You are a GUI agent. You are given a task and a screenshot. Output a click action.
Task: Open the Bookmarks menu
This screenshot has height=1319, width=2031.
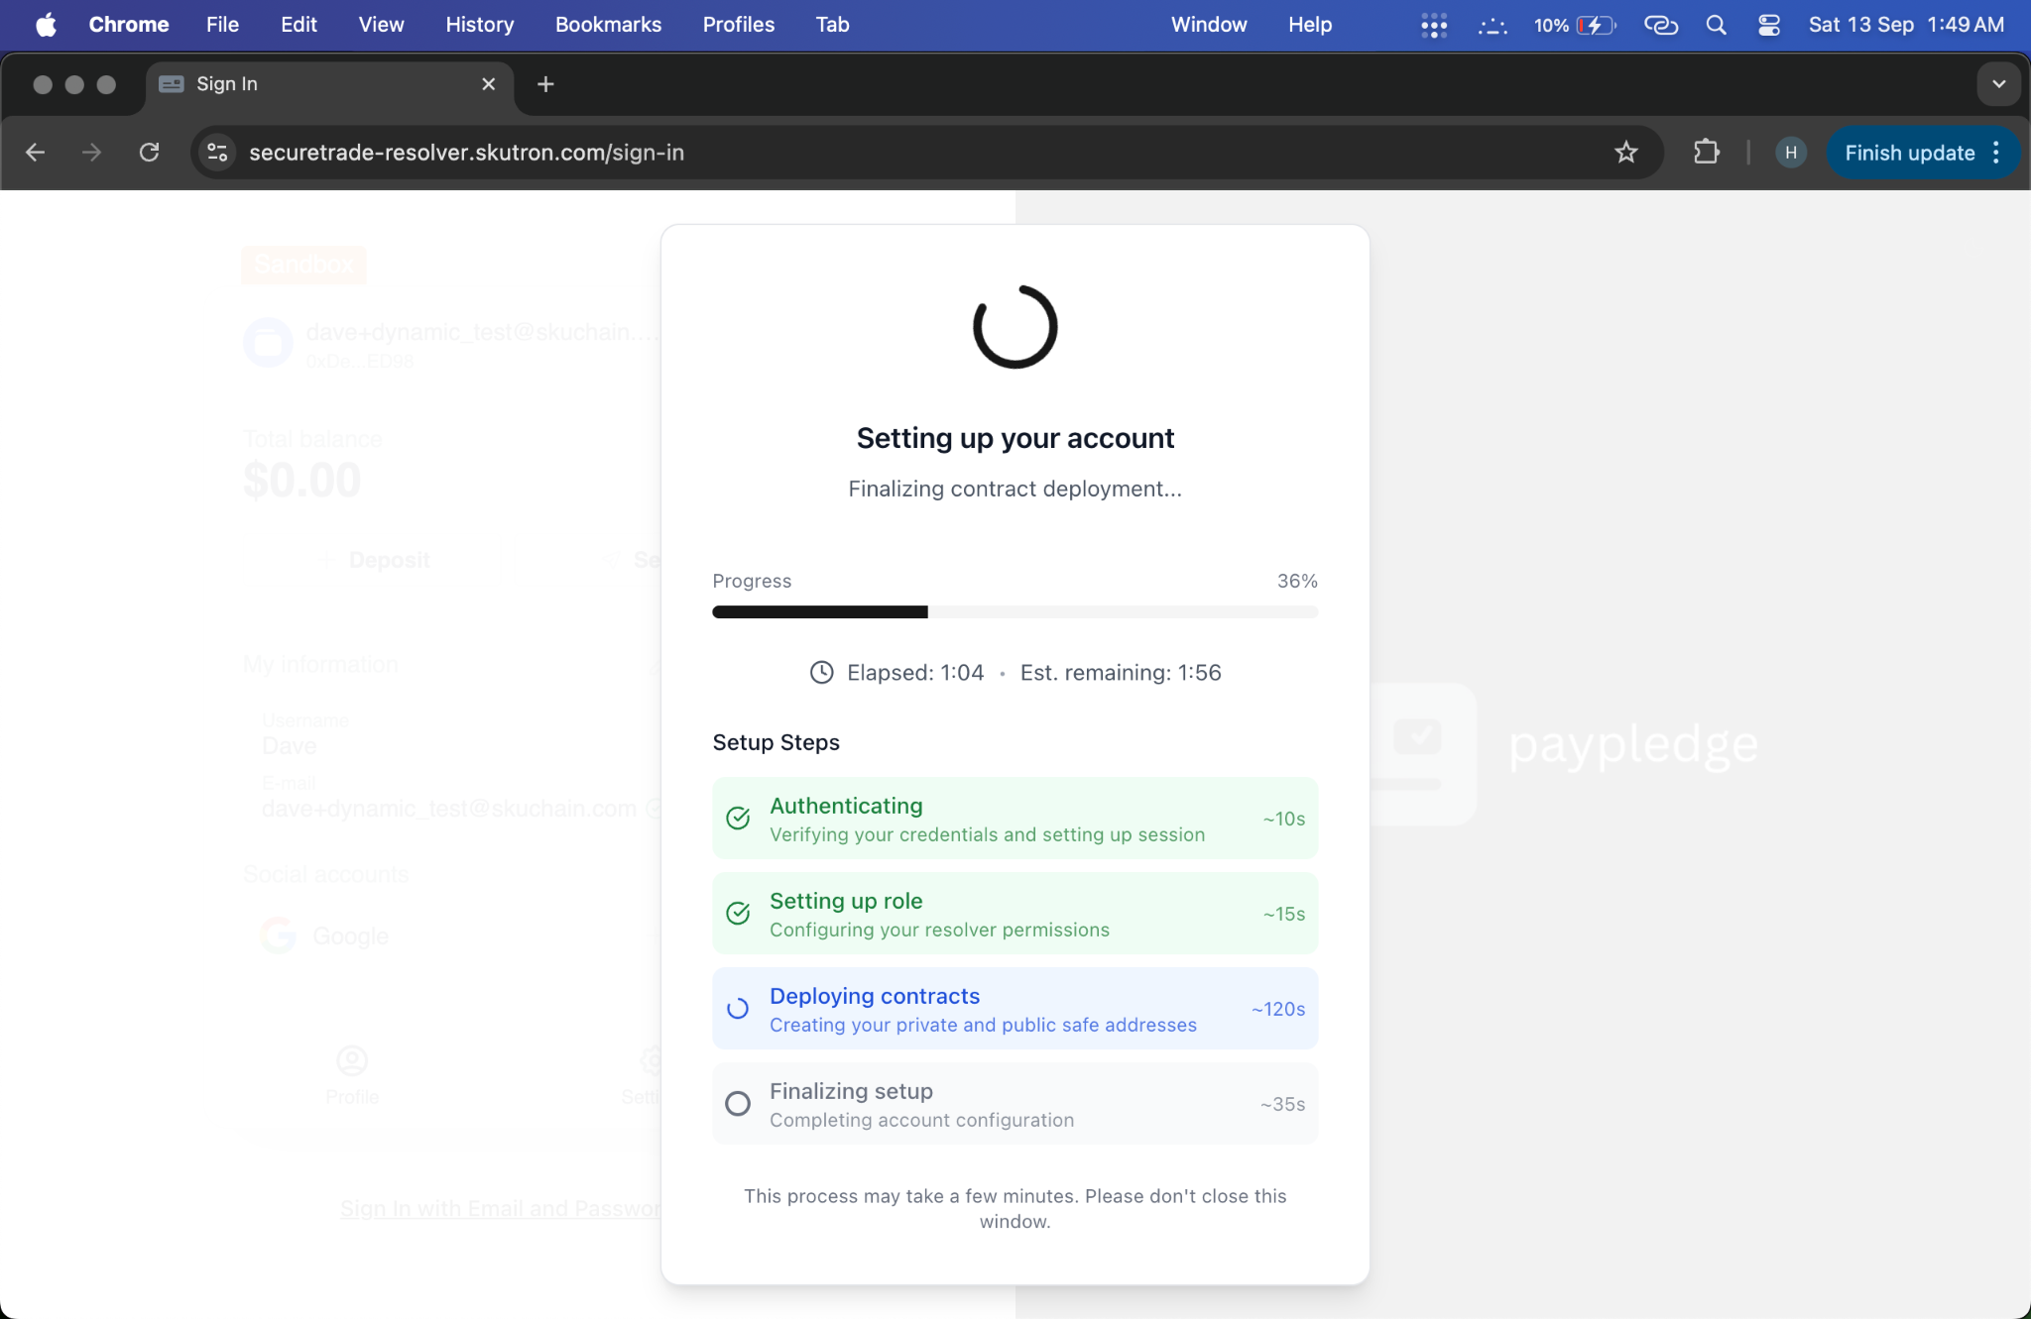tap(608, 25)
